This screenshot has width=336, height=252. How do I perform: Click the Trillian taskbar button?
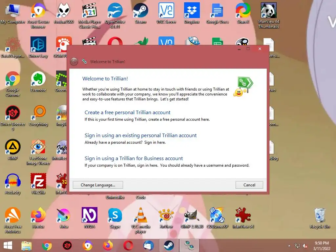tap(189, 245)
